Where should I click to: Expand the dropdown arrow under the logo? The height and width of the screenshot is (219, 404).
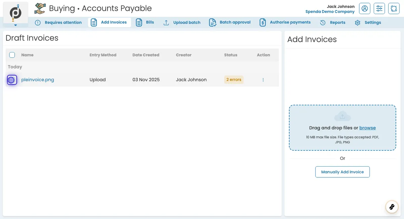click(x=15, y=25)
